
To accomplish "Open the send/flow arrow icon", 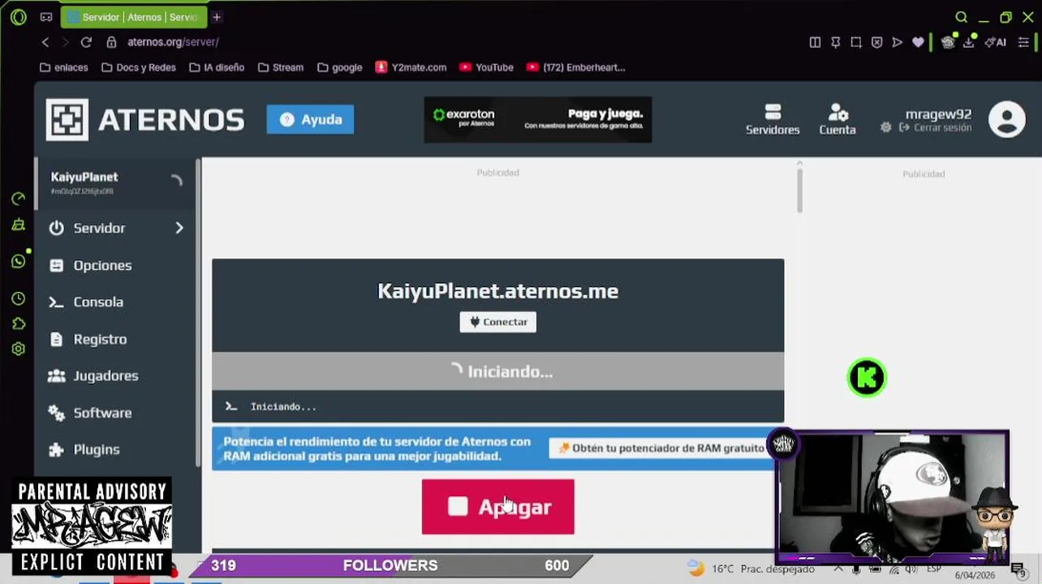I will (897, 42).
